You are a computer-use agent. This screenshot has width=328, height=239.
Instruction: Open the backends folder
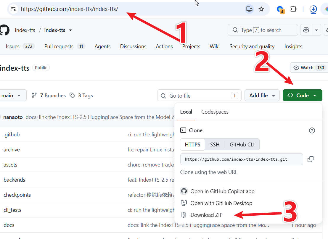point(14,180)
